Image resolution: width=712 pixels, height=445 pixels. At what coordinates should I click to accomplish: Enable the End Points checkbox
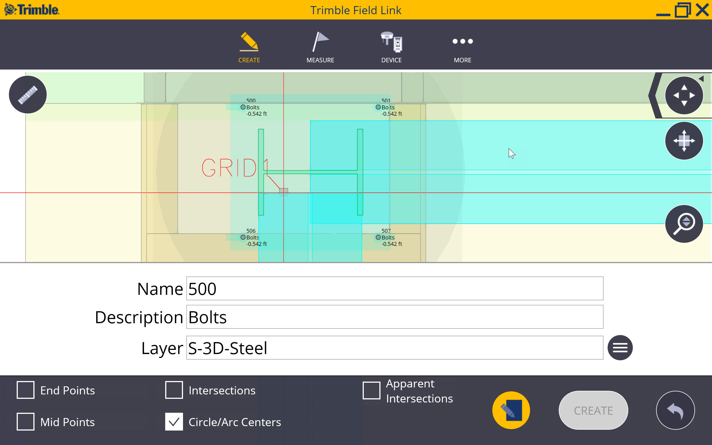coord(26,390)
